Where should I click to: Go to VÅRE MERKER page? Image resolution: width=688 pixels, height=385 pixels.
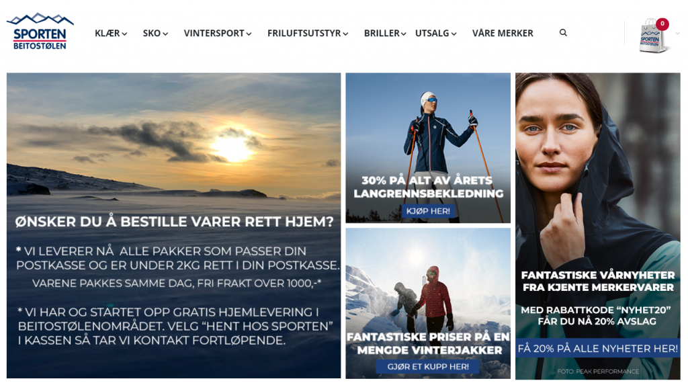503,34
